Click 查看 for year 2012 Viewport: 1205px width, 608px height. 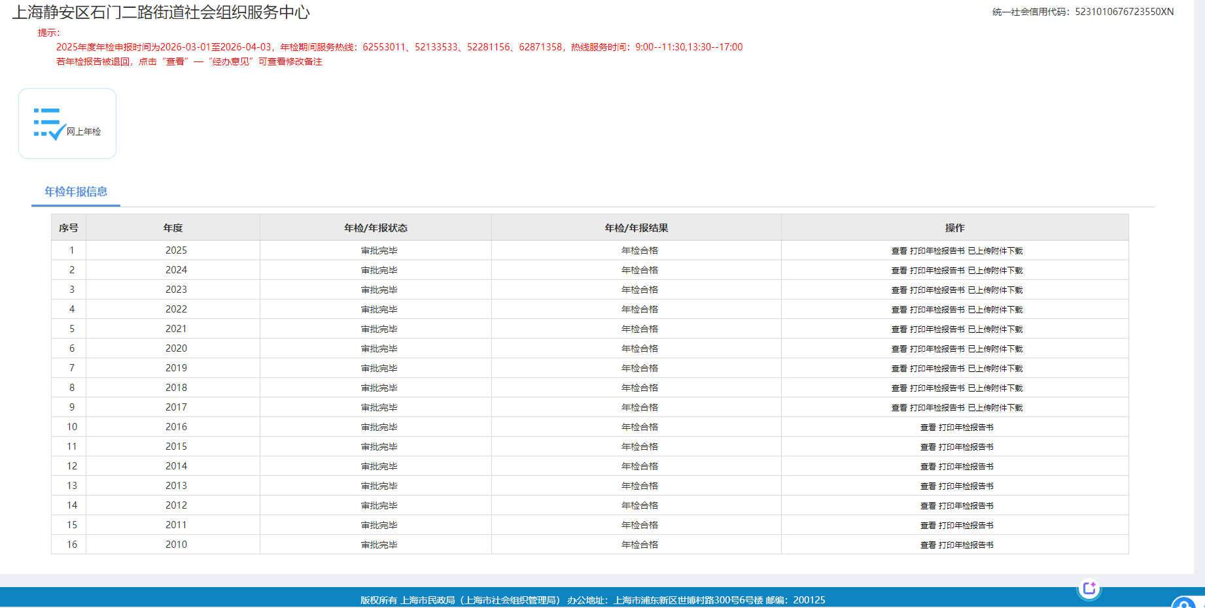[x=928, y=506]
